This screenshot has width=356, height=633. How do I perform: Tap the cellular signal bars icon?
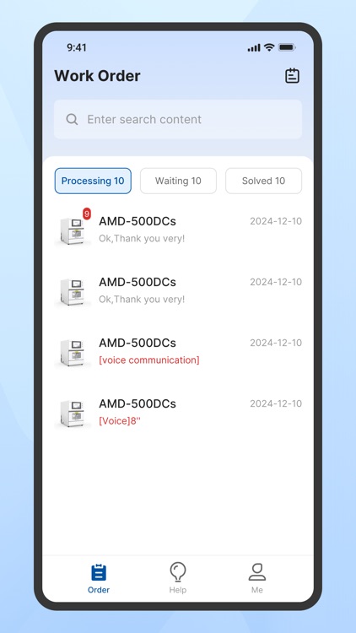(x=254, y=47)
